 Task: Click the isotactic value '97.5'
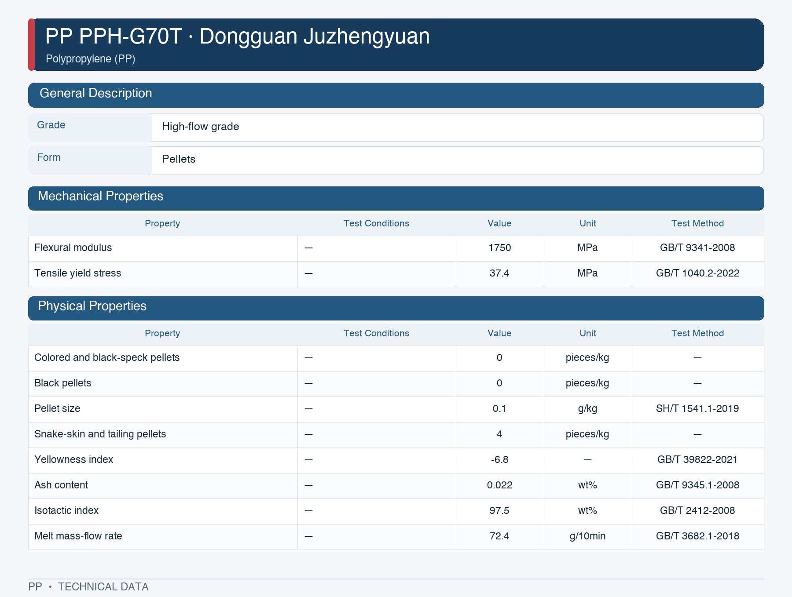tap(499, 511)
